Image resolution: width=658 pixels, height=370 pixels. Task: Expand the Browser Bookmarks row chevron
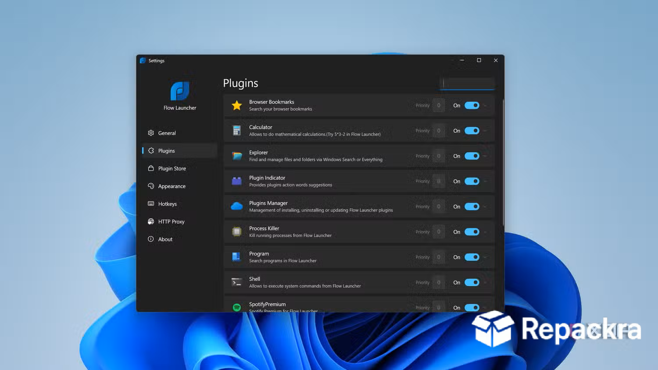(486, 106)
